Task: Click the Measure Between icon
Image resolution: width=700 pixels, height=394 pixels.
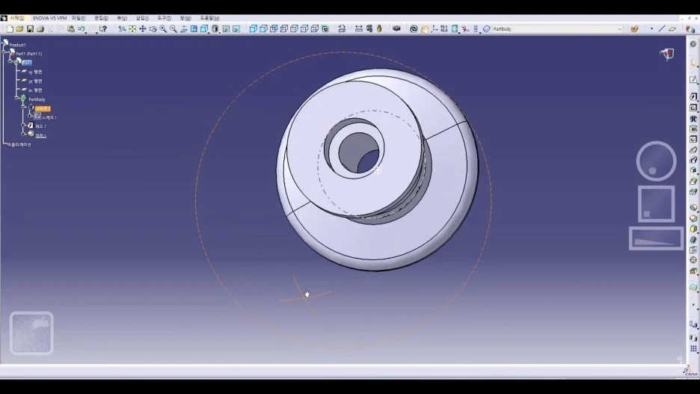Action: 358,29
